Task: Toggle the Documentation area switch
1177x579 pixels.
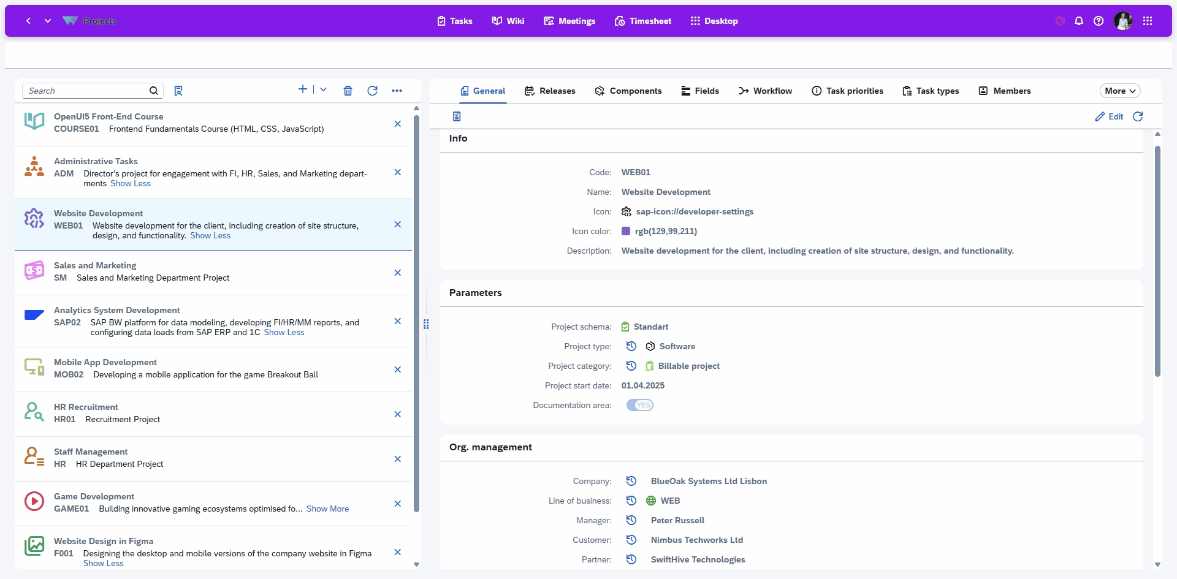Action: 639,405
